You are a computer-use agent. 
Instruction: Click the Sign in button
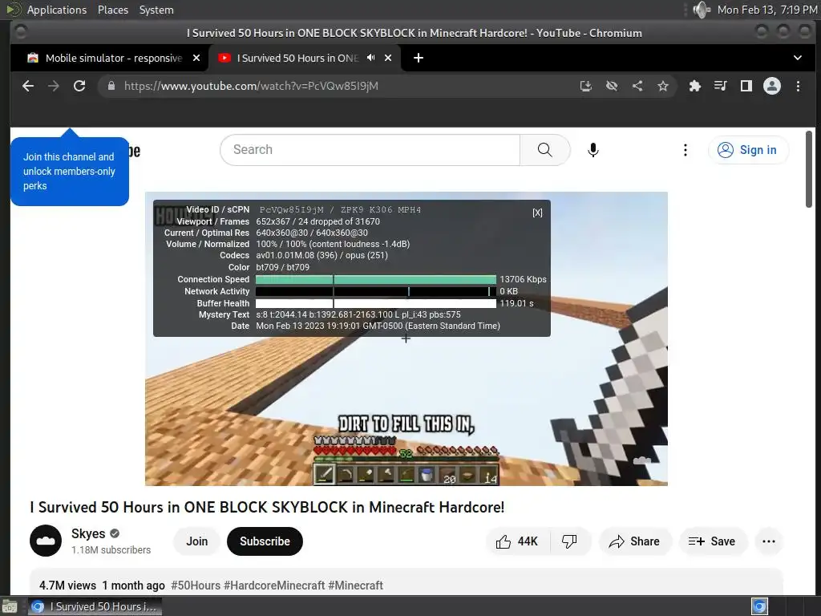click(x=748, y=150)
